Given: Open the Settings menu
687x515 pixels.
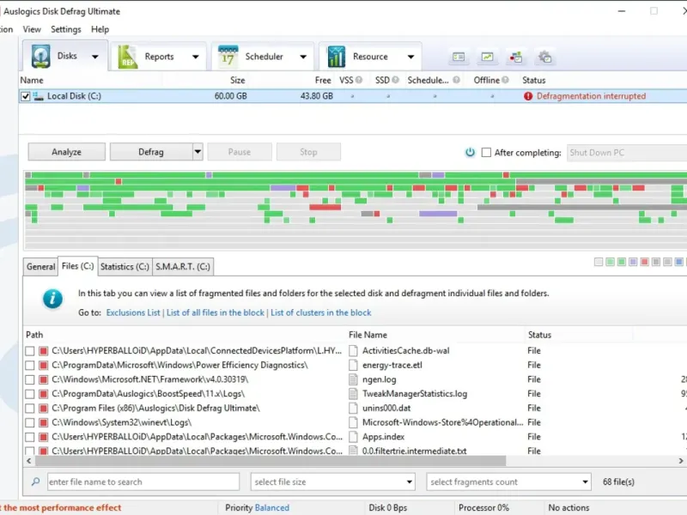Looking at the screenshot, I should point(66,29).
